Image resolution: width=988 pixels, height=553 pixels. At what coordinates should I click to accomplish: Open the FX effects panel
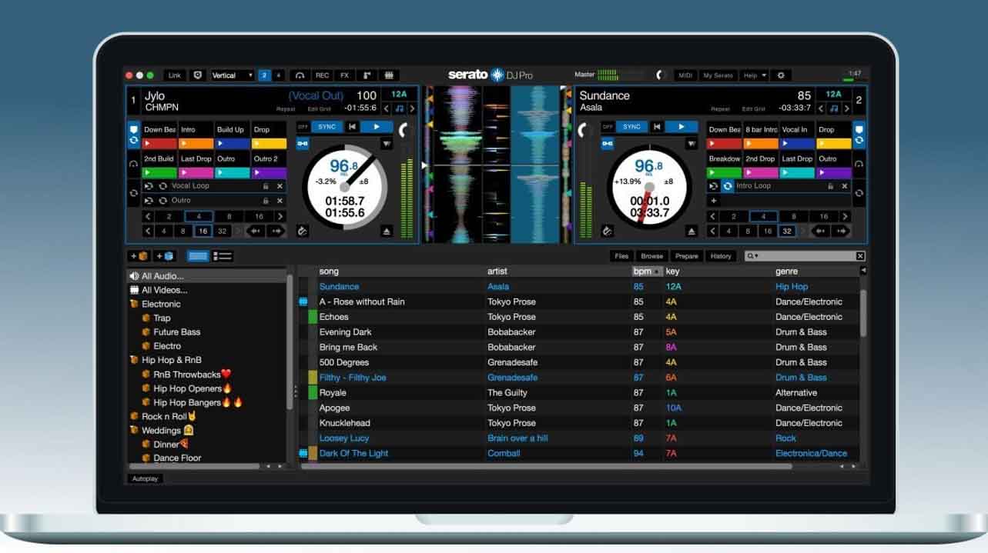[x=343, y=75]
